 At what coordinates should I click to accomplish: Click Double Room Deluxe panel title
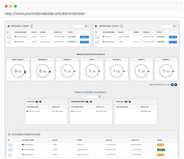[x=78, y=102]
